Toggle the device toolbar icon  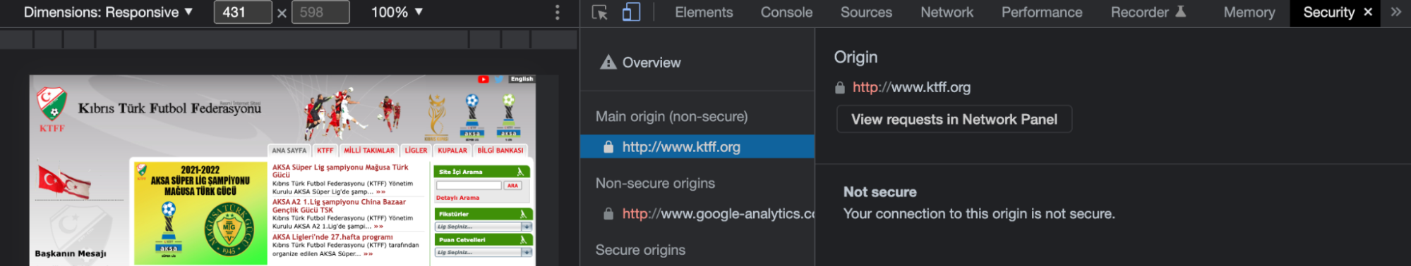coord(631,12)
